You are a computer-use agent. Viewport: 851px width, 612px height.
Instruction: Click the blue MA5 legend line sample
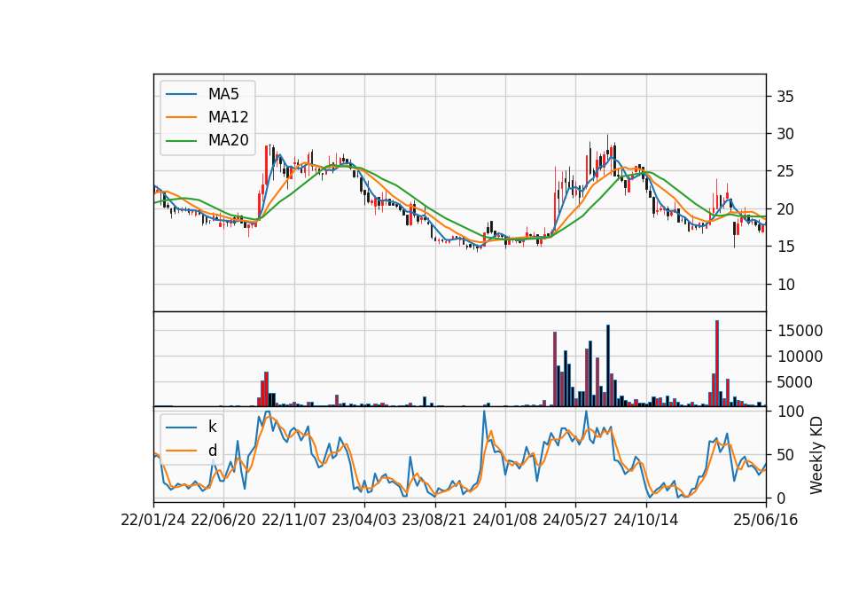[181, 94]
